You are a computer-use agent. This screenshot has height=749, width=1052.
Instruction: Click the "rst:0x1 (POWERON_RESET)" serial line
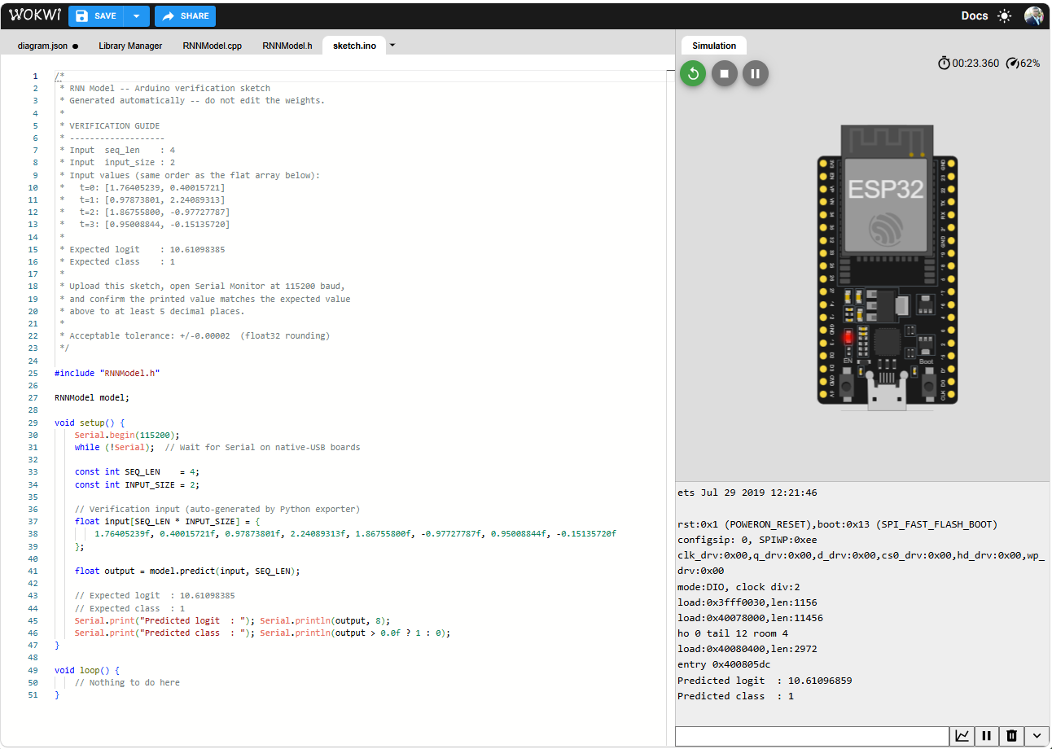838,524
